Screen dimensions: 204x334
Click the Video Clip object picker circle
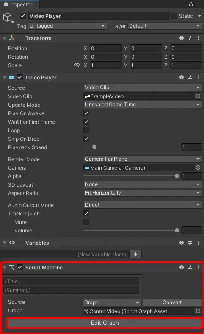point(198,96)
